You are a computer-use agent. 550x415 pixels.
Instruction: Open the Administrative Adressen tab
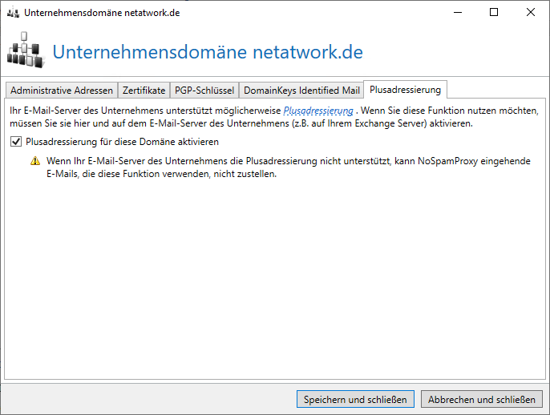pyautogui.click(x=62, y=91)
